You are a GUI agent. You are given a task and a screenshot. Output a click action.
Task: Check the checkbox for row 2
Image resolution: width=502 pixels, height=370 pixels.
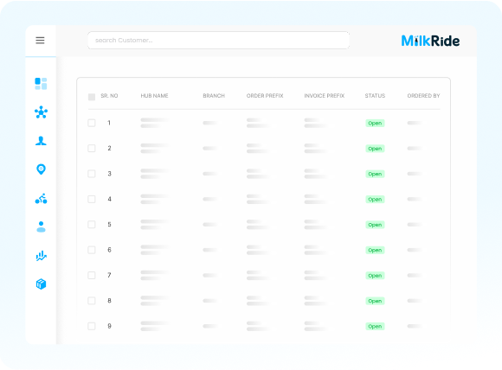[x=92, y=149]
